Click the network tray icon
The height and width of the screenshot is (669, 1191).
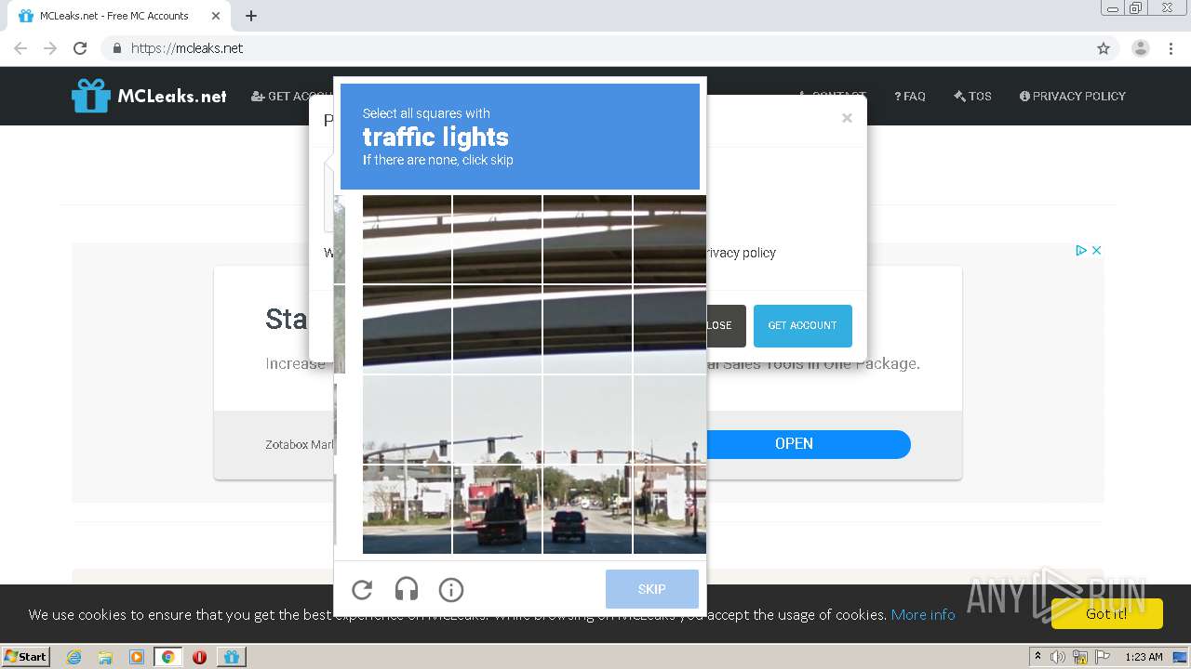click(1080, 657)
